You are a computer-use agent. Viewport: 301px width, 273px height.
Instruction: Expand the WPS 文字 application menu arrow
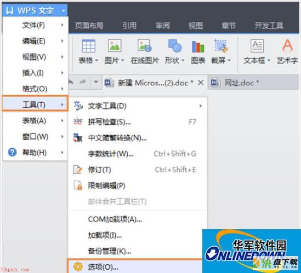(64, 10)
